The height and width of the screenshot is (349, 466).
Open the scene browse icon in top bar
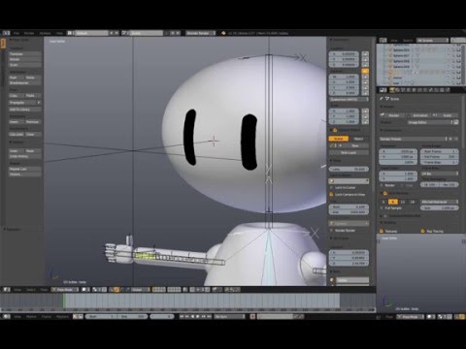124,33
